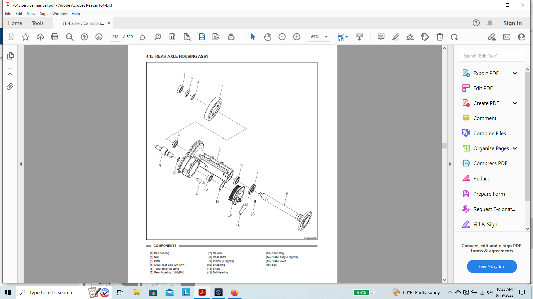Screen dimensions: 533x299
Task: Open the sign document tool
Action: click(410, 37)
